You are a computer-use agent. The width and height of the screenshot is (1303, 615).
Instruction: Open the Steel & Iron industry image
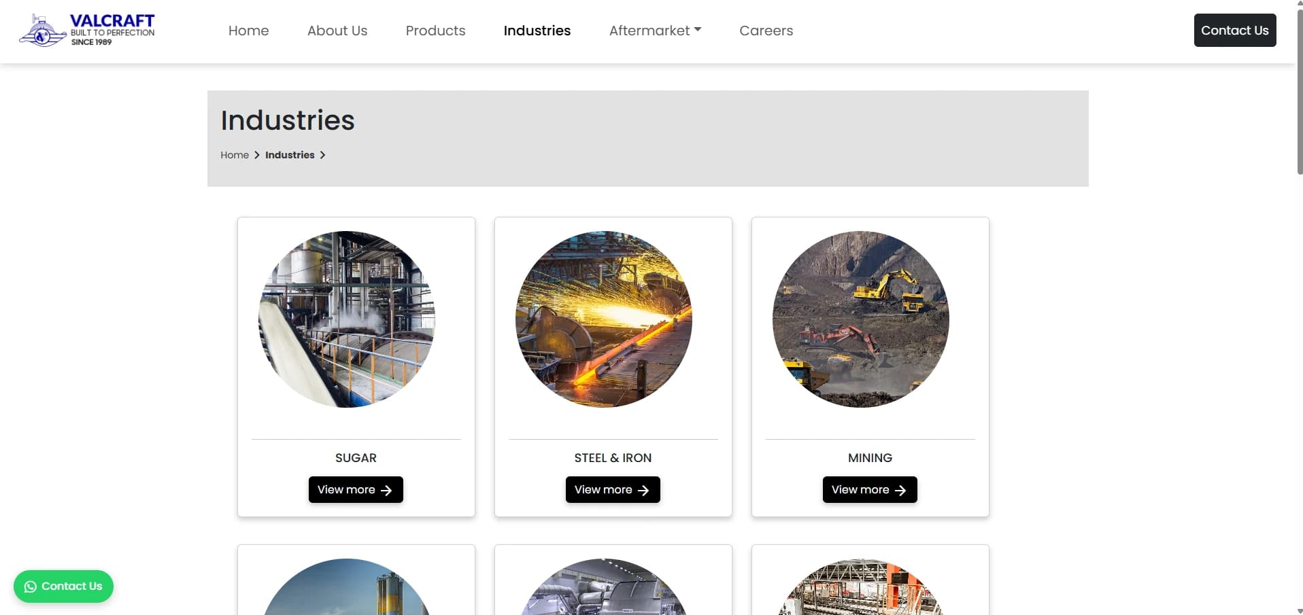[604, 319]
